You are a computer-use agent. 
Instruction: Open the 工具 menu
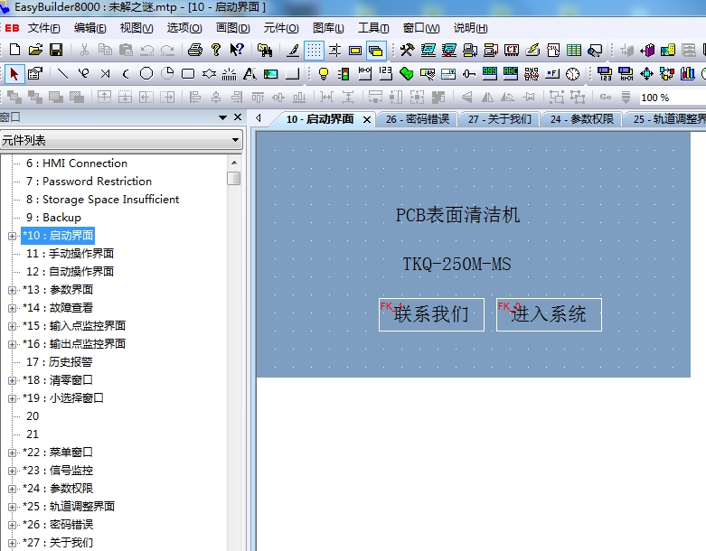click(372, 28)
